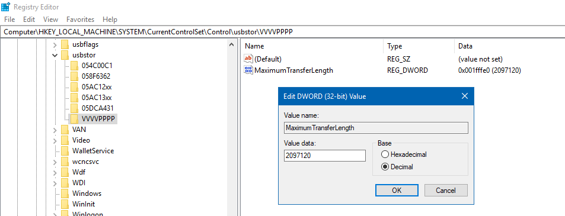Screen dimensions: 565x216
Task: Open the Favorites menu
Action: point(81,20)
